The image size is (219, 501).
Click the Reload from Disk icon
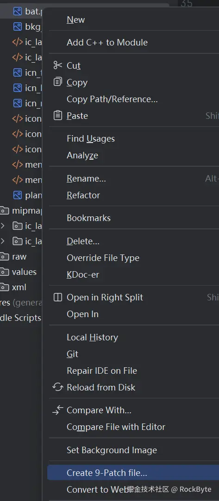pos(58,387)
